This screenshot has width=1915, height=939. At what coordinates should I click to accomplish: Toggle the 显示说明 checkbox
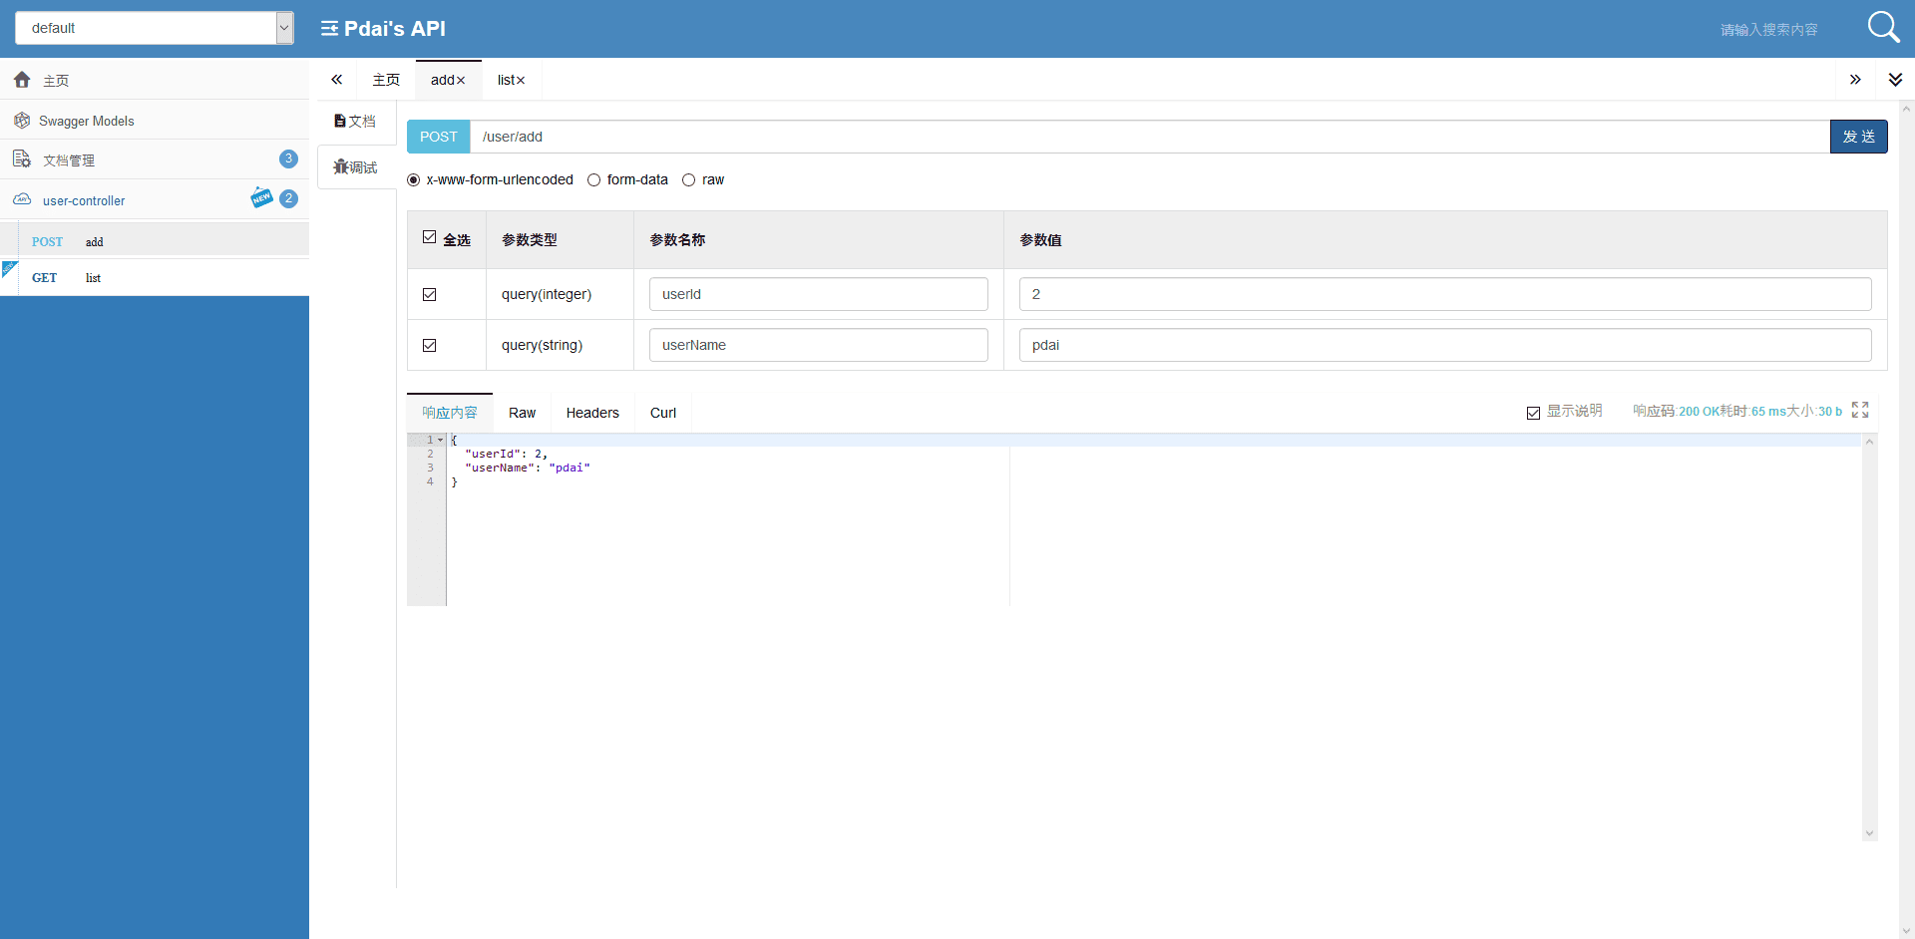1533,413
